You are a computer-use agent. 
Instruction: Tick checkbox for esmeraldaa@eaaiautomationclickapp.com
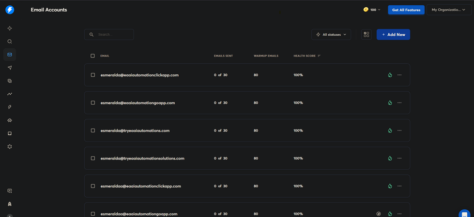(x=93, y=186)
